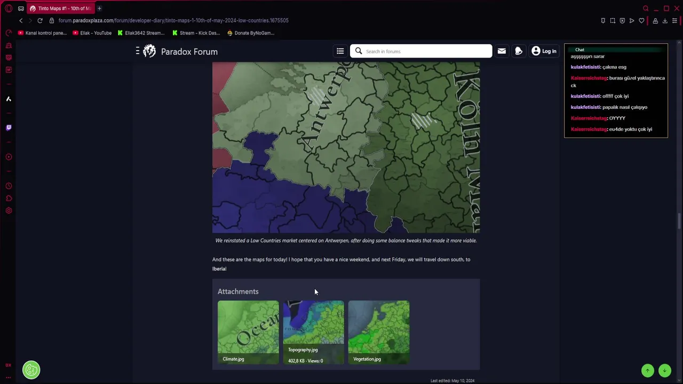Open the browser profile icon
683x384 pixels.
(x=655, y=21)
